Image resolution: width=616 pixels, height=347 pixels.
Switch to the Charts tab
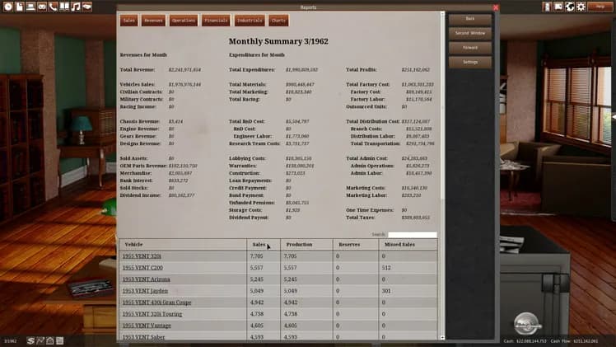click(278, 21)
